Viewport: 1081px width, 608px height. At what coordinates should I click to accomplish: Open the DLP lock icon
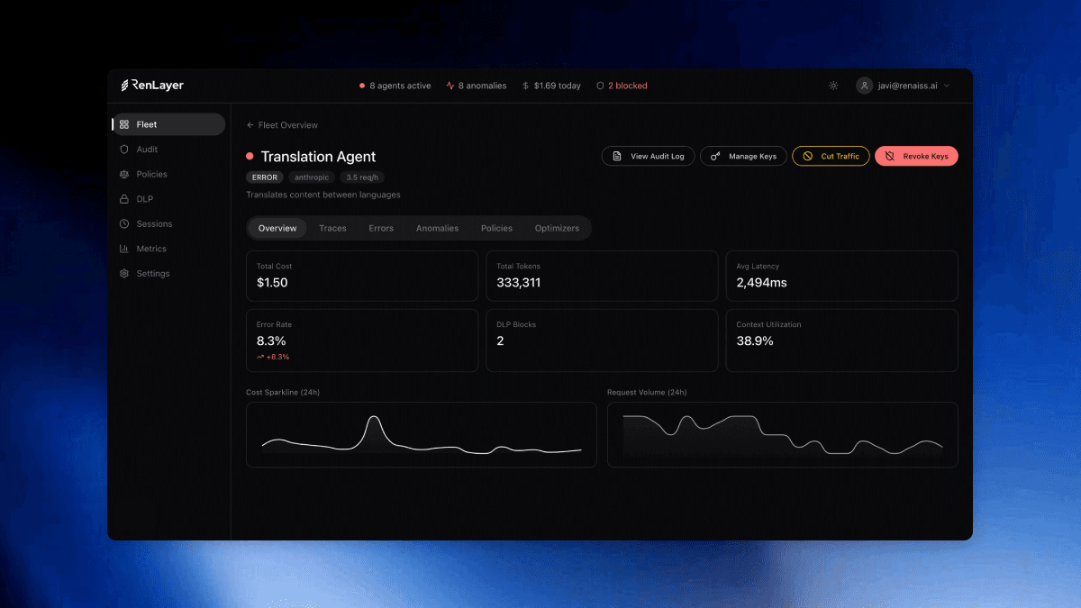point(124,199)
